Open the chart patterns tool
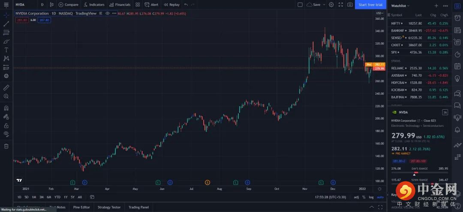The image size is (463, 212). pyautogui.click(x=6, y=58)
